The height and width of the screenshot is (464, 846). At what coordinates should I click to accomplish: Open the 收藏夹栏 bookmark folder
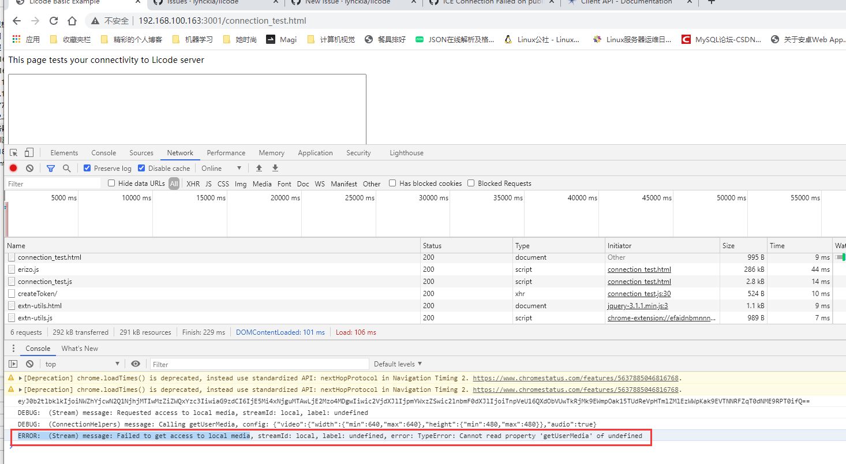point(70,39)
